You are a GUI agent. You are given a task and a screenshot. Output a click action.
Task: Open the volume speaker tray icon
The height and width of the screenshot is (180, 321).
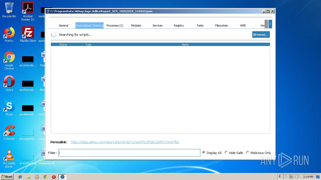pyautogui.click(x=297, y=177)
